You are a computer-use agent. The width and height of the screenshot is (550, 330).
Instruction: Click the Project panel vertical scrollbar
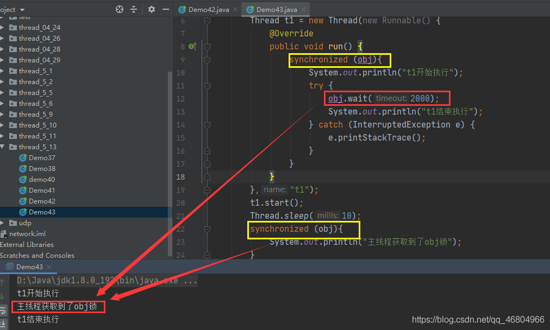170,163
